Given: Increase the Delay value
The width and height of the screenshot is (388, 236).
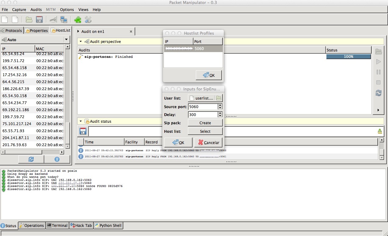Looking at the screenshot, I should pos(220,113).
